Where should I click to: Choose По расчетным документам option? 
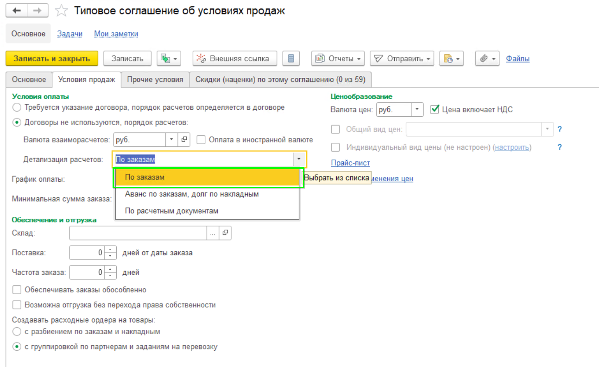tap(207, 211)
